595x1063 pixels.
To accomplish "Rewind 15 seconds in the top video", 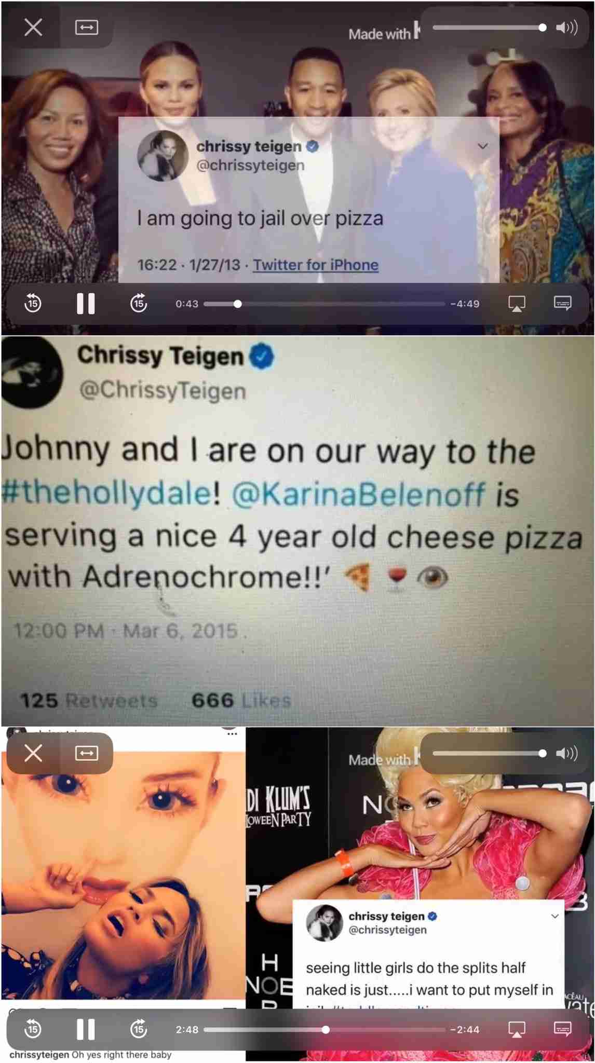I will tap(33, 303).
